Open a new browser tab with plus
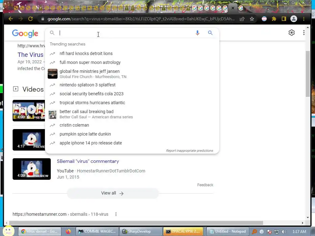Image resolution: width=315 pixels, height=236 pixels. (250, 8)
